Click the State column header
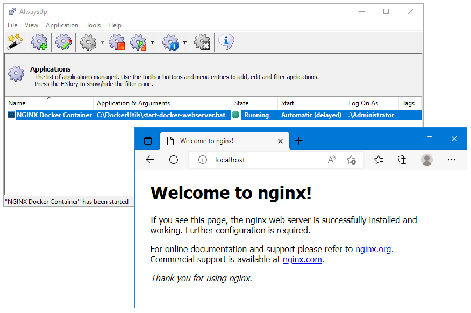Screen dimensions: 471x313 pyautogui.click(x=254, y=103)
